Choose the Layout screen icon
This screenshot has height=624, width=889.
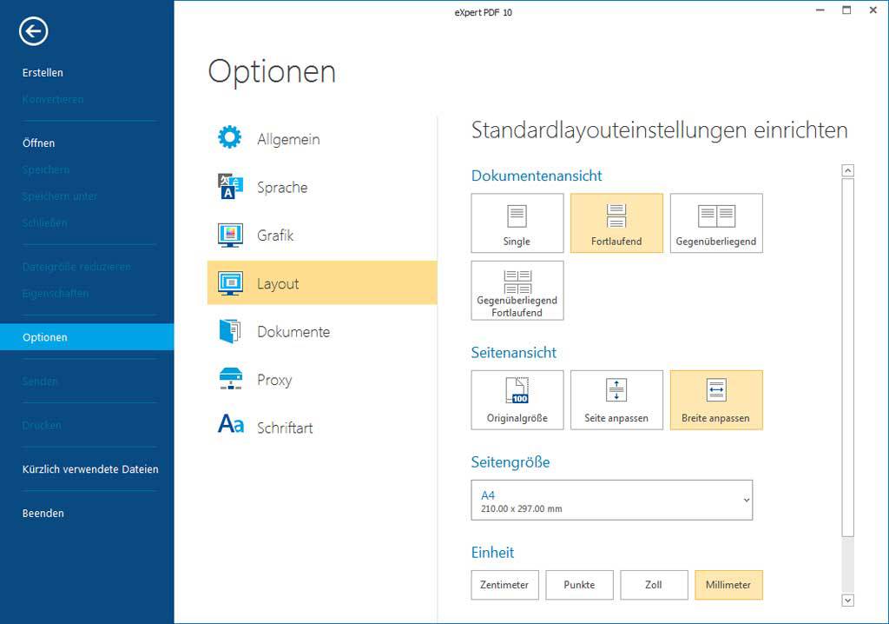point(230,283)
